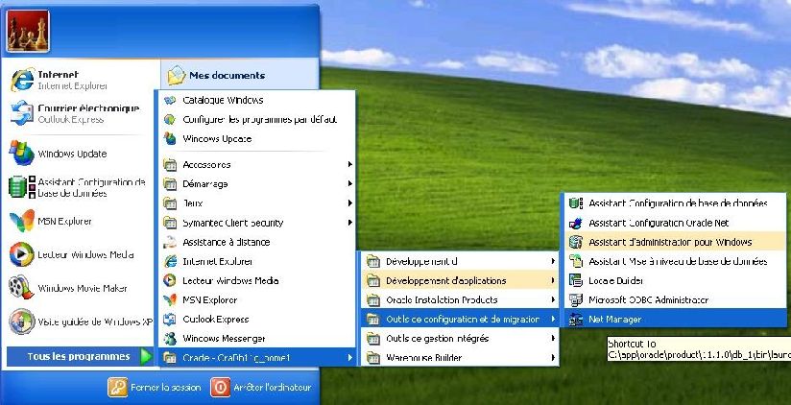Click the Visite guidée de Windows XP icon
Image resolution: width=791 pixels, height=405 pixels.
tap(22, 322)
